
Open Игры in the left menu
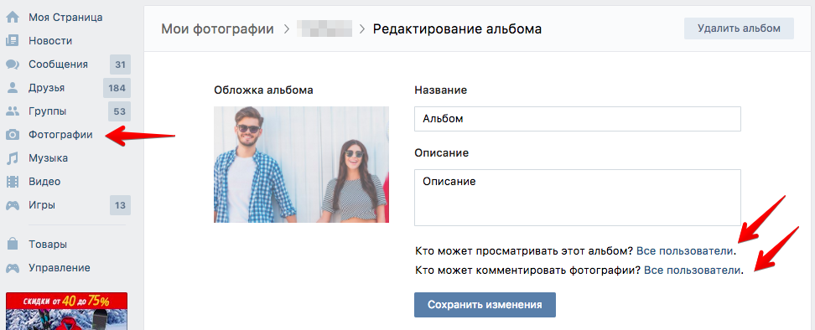[x=42, y=205]
